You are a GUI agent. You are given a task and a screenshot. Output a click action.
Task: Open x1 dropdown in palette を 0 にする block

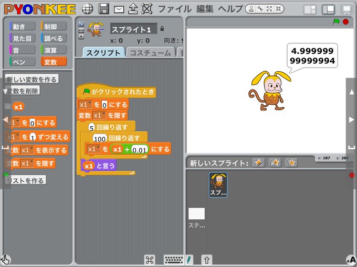point(13,123)
